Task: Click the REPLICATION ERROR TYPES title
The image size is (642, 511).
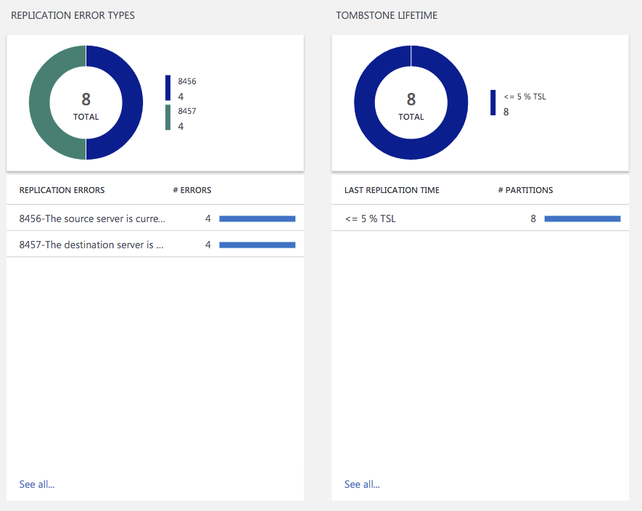Action: click(x=74, y=15)
